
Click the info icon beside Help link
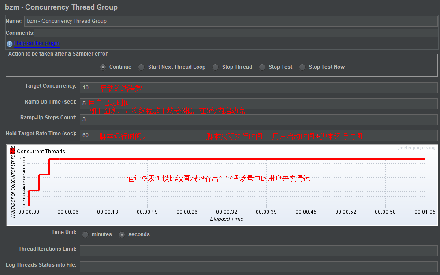(10, 44)
